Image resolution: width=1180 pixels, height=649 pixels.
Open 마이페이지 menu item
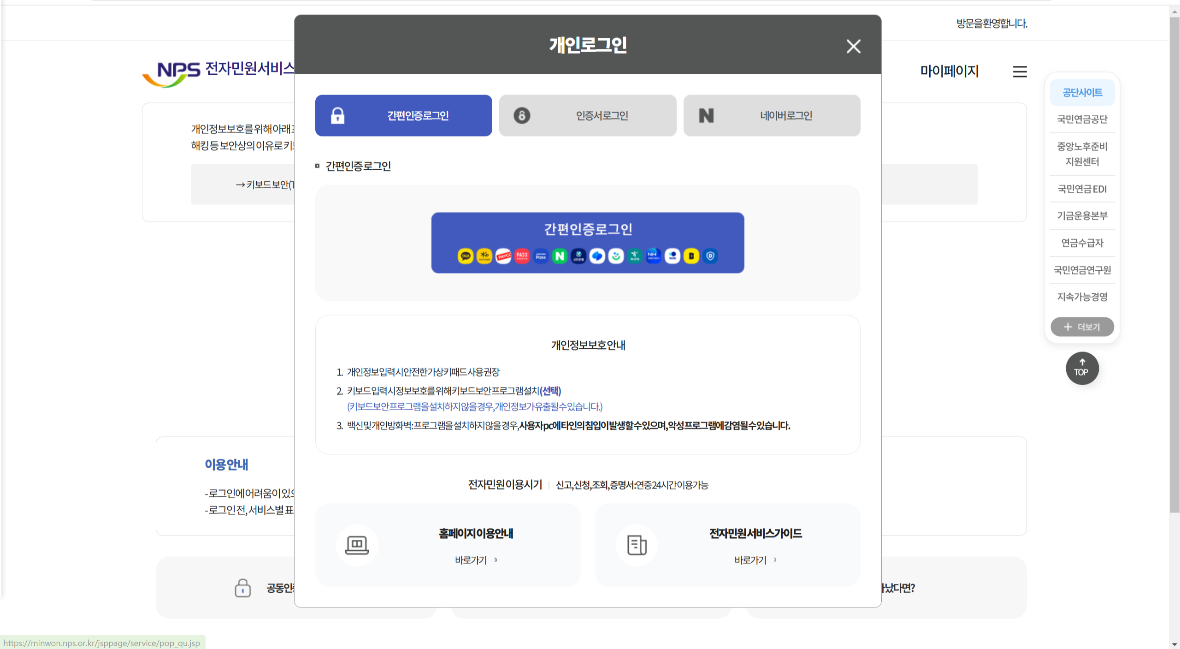click(x=949, y=71)
